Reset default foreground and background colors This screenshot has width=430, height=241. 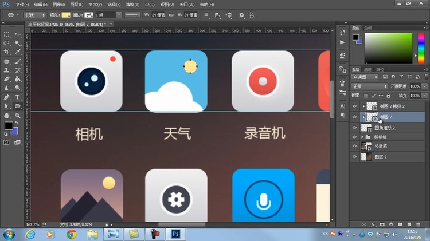[x=6, y=134]
